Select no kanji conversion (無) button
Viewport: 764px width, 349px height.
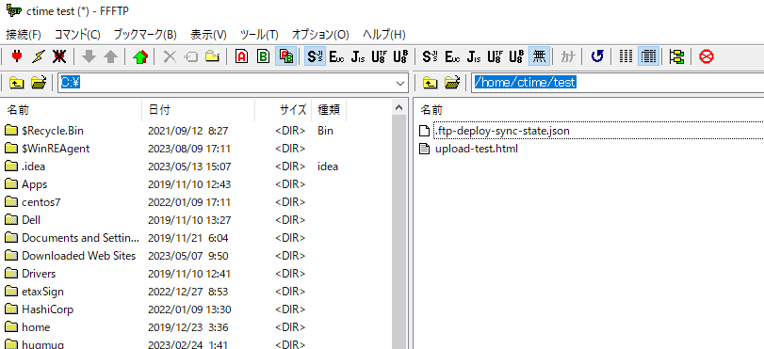(539, 57)
